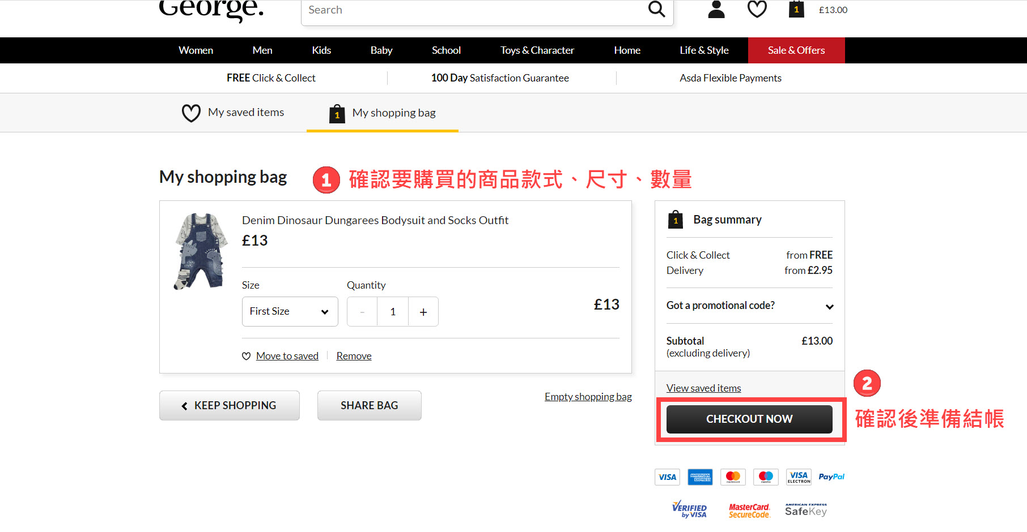
Task: Open the Sale & Offers menu
Action: (796, 50)
